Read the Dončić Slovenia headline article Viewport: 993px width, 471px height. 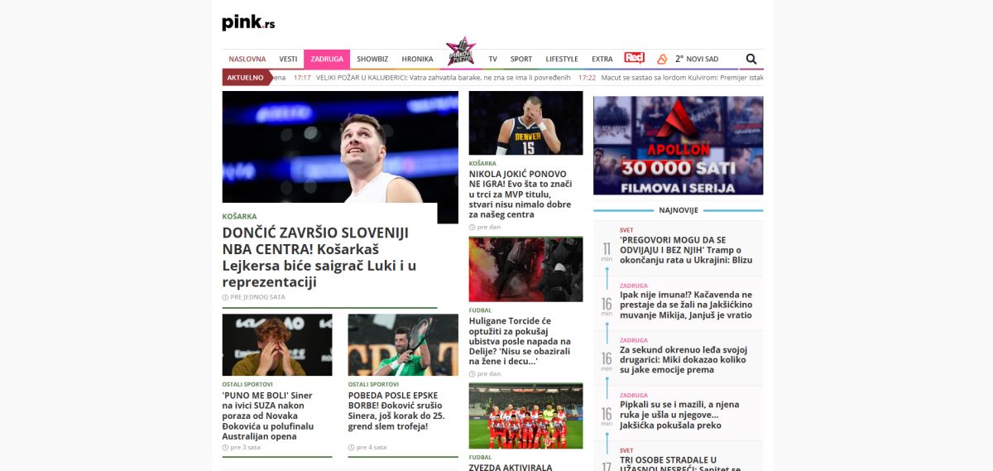pos(319,257)
